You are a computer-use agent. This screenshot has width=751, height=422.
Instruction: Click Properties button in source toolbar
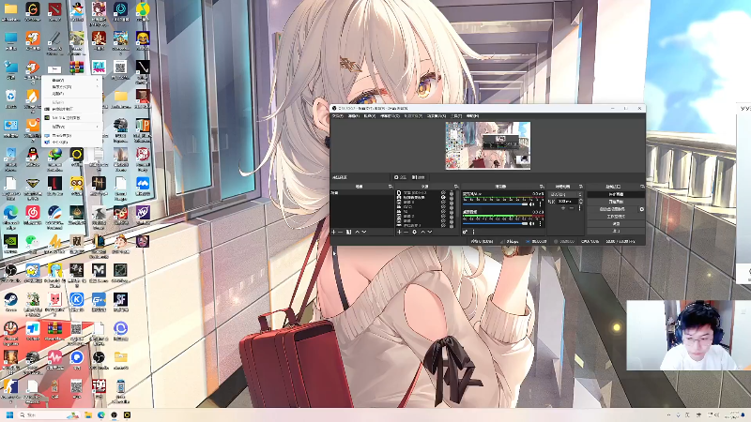401,177
